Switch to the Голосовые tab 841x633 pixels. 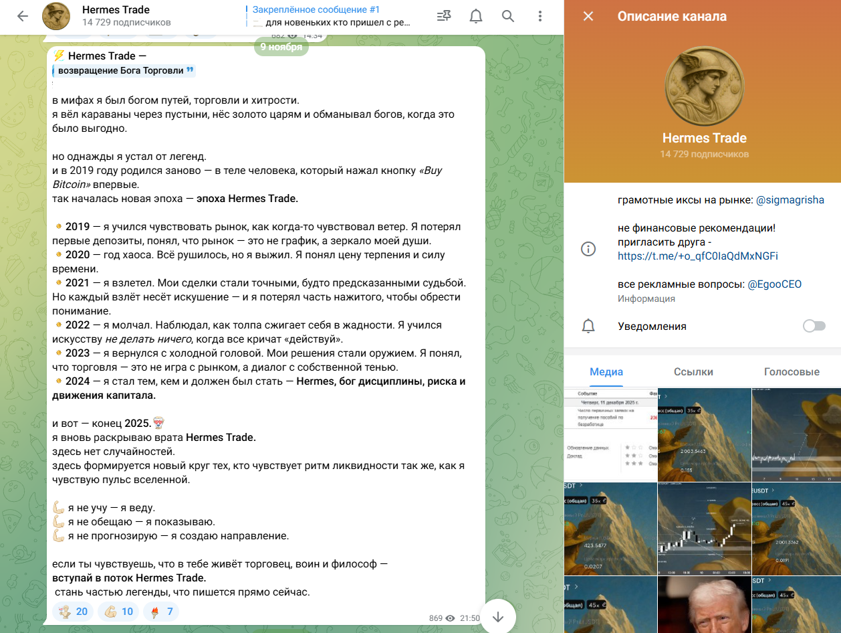(792, 372)
